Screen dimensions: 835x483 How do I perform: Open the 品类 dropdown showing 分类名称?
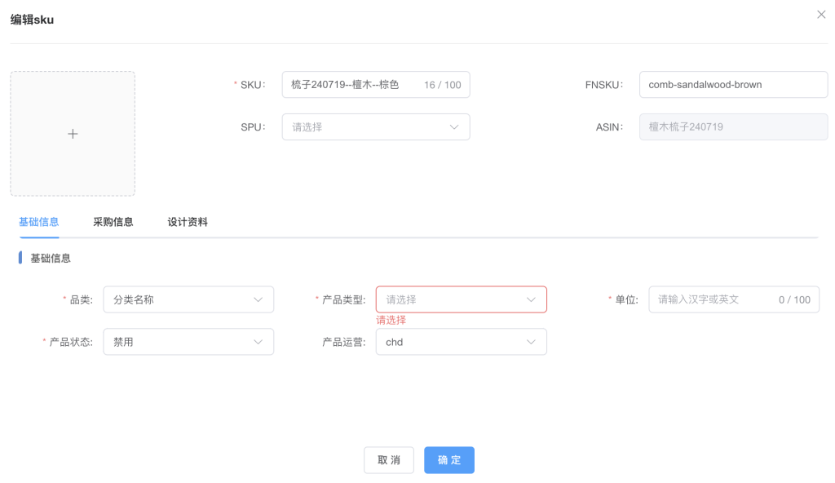(x=179, y=299)
